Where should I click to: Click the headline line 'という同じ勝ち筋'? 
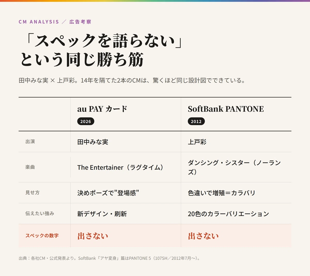tap(82, 60)
